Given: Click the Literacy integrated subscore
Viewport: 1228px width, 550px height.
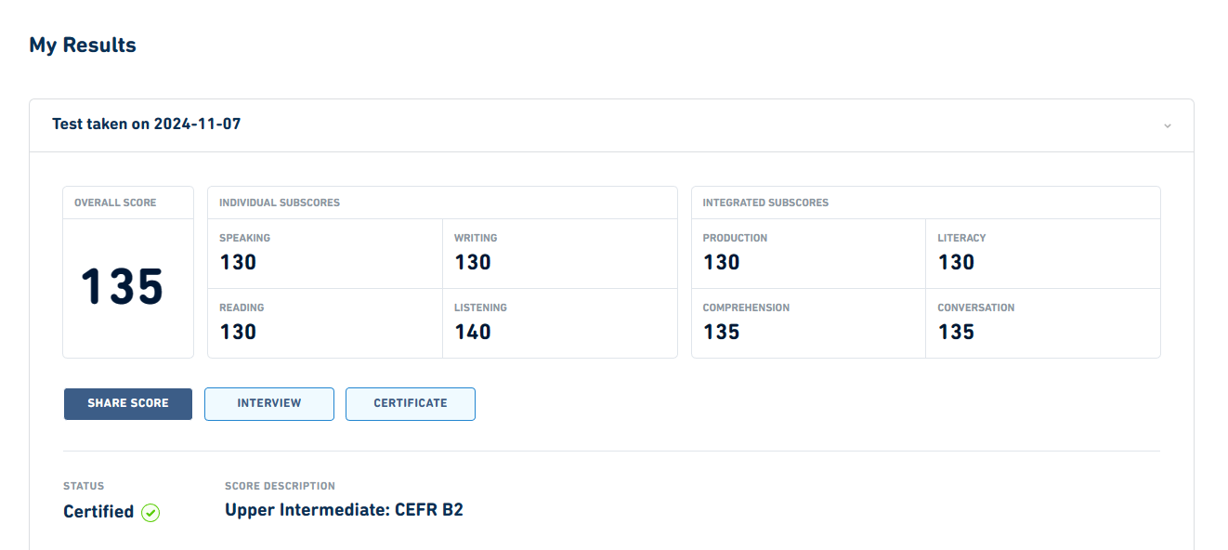Looking at the screenshot, I should [x=1042, y=254].
